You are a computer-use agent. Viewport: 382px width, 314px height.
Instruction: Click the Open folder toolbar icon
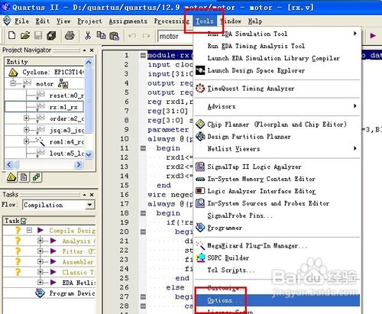[x=25, y=35]
